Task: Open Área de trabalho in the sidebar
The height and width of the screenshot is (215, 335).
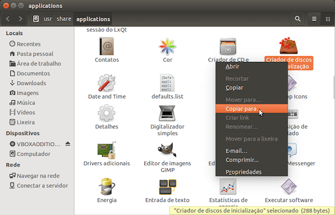Action: (x=39, y=64)
